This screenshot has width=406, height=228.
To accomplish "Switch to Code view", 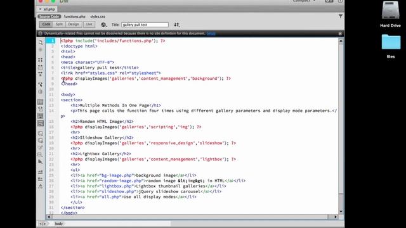I will [46, 24].
